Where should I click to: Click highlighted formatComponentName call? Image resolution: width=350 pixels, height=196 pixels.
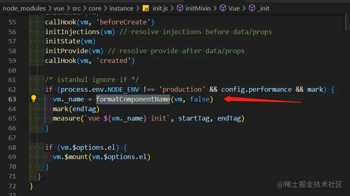(x=133, y=99)
